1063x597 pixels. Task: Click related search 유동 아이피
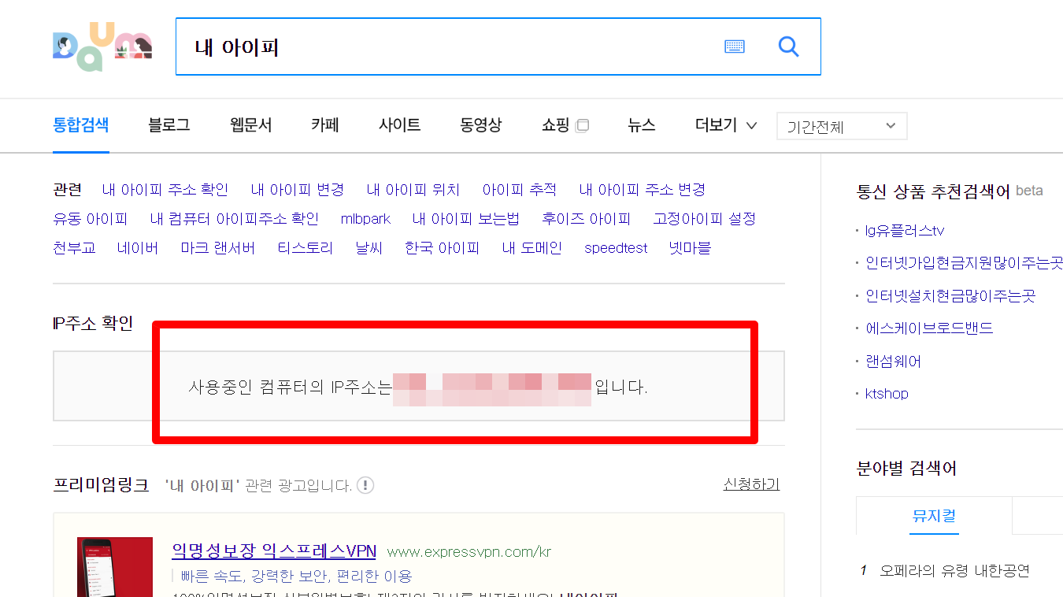pyautogui.click(x=90, y=219)
